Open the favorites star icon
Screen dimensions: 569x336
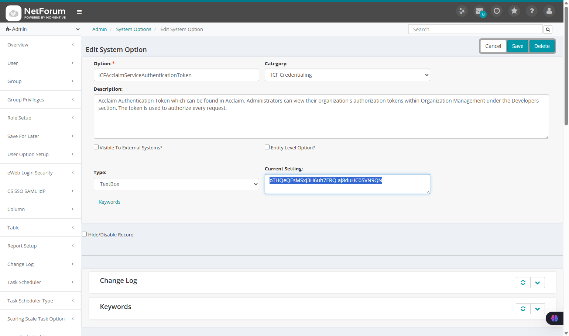514,11
